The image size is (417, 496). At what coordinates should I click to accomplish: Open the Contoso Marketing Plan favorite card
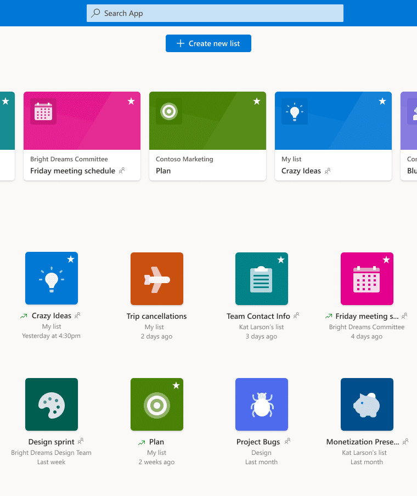[207, 136]
